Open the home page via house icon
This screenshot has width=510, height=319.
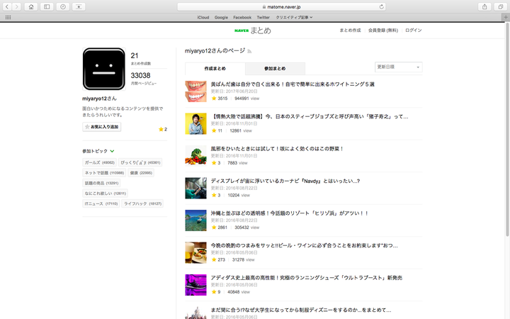[31, 6]
